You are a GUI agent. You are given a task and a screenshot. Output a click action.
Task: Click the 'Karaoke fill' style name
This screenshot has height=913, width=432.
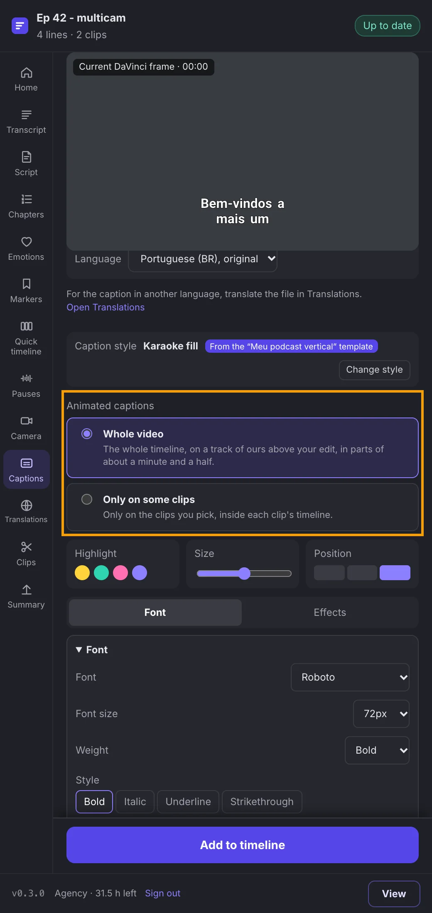pos(171,346)
